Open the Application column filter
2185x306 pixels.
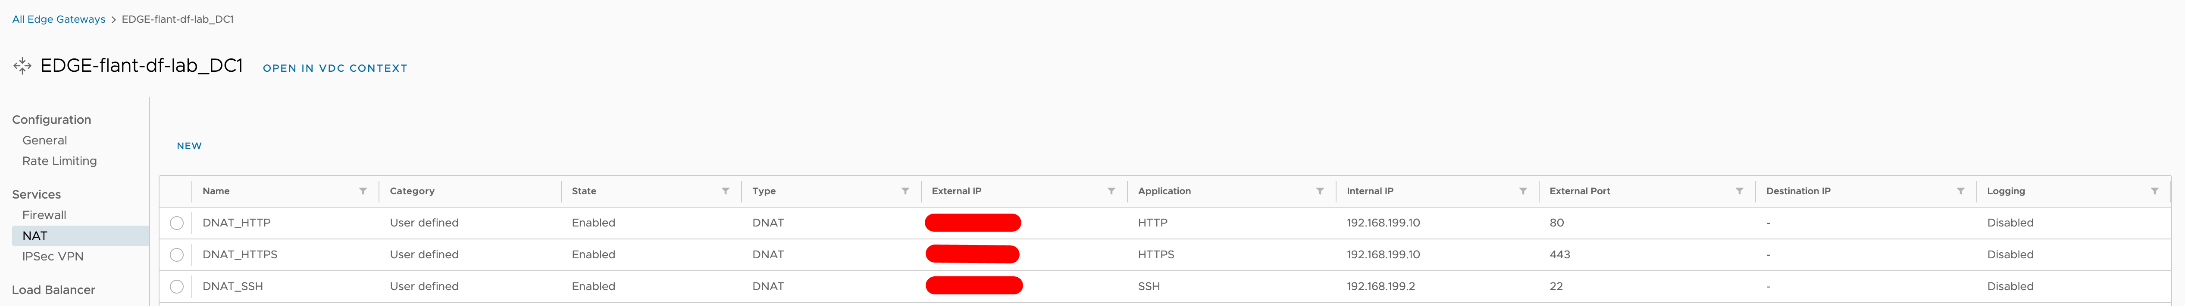[x=1320, y=191]
